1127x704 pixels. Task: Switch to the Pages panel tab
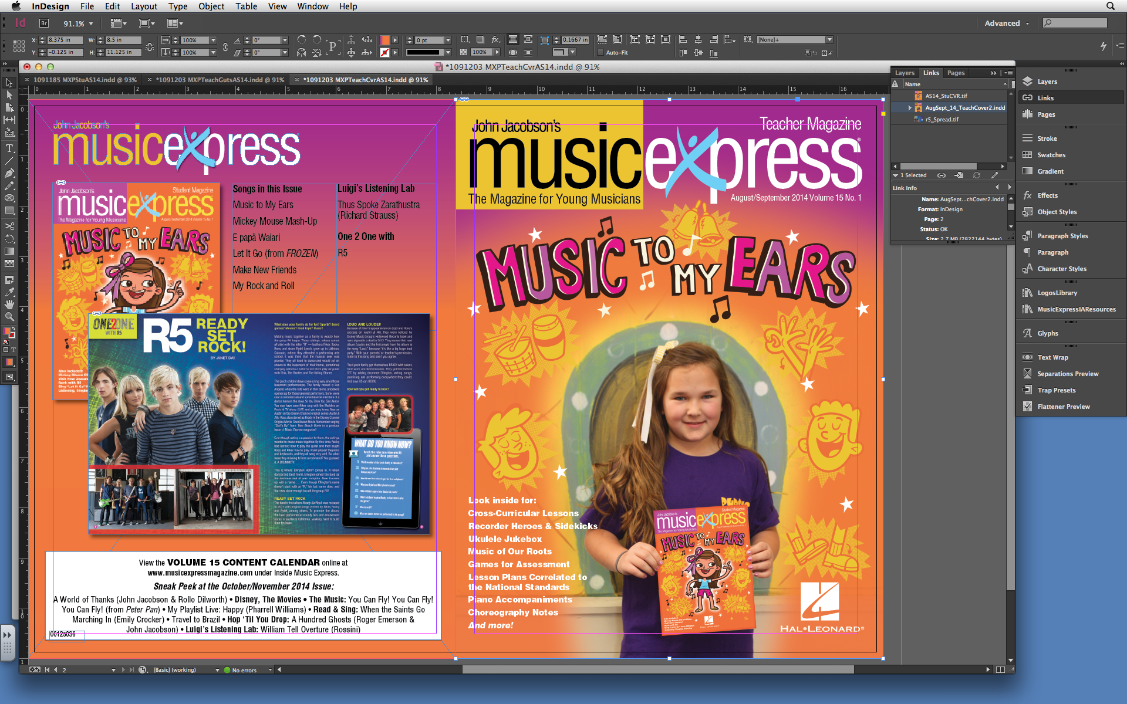(956, 73)
